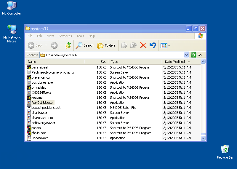Click the file name update.exe
The height and width of the screenshot is (169, 237).
(x=40, y=138)
